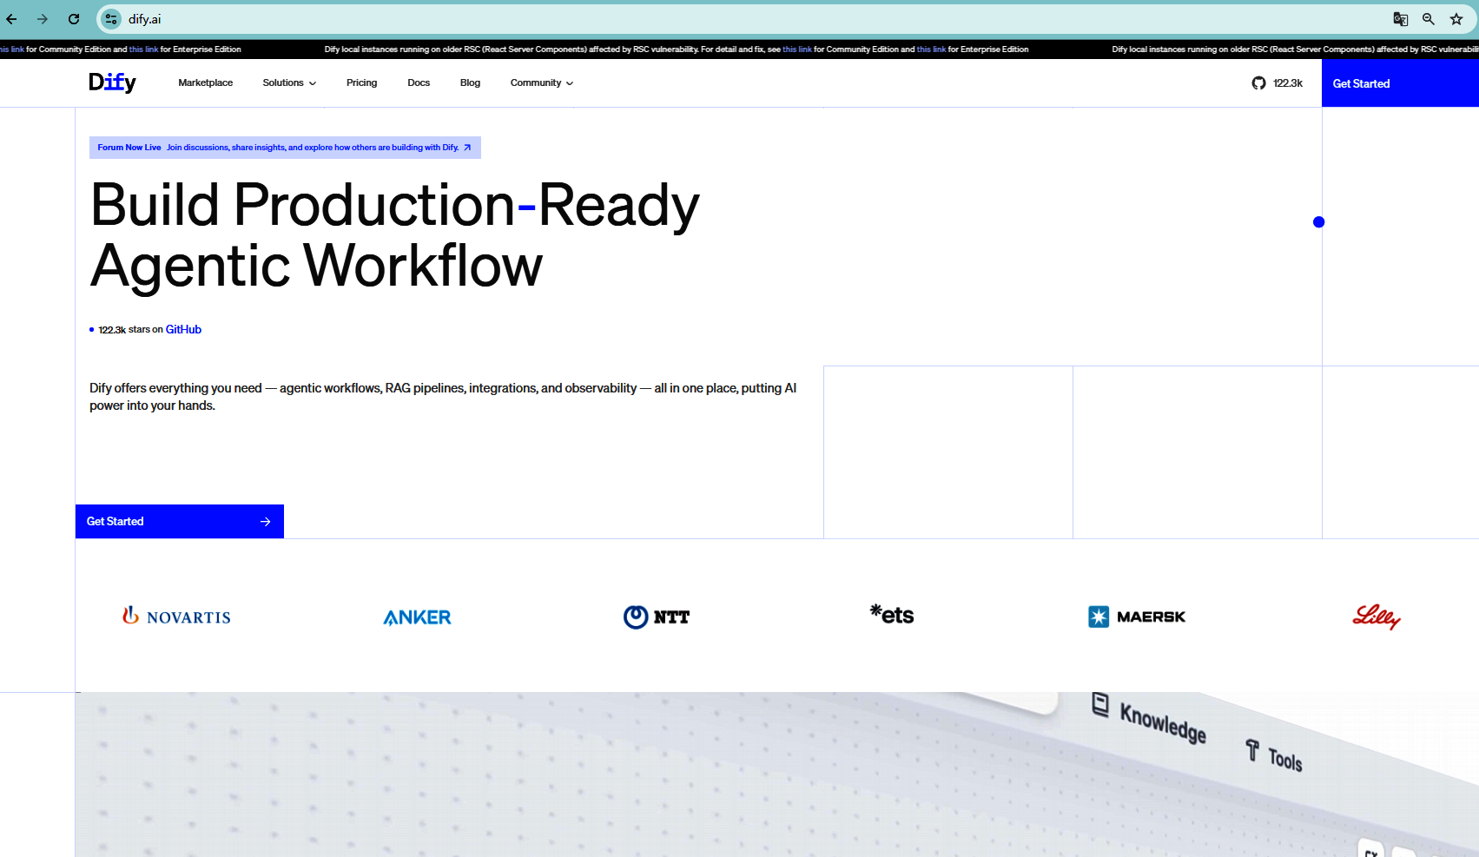Open the Forum Now Live announcement banner
Viewport: 1479px width, 857px height.
click(x=285, y=148)
